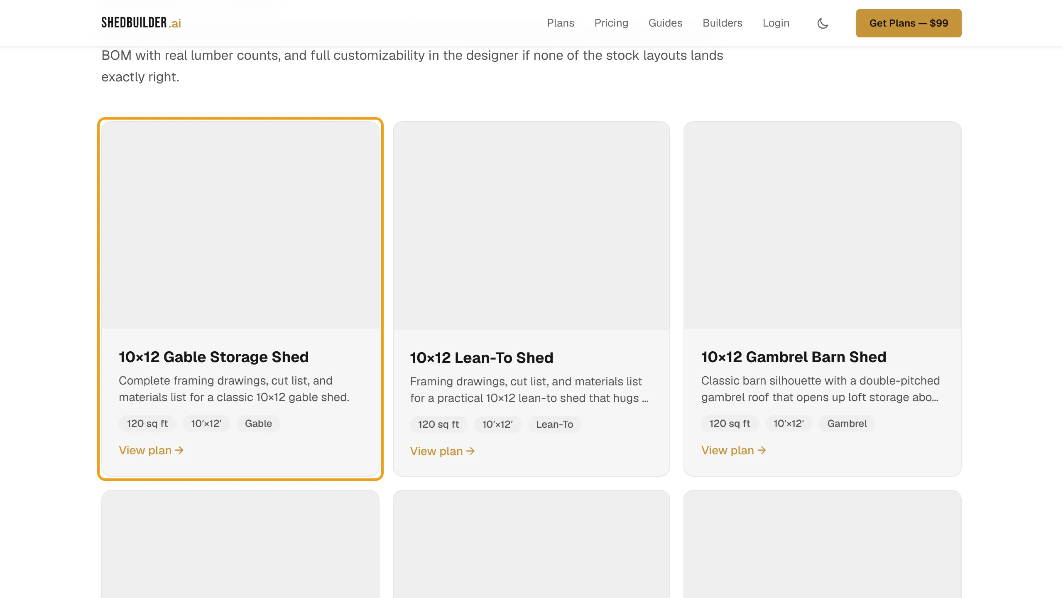View plan for Gambrel Barn Shed
Screen dimensions: 1063x598
(x=733, y=450)
